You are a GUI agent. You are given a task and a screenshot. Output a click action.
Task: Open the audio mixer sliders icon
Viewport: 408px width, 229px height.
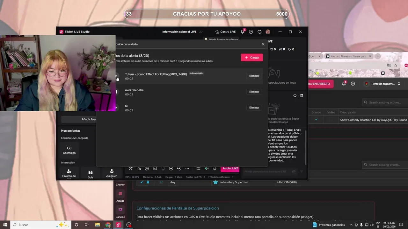(198, 168)
